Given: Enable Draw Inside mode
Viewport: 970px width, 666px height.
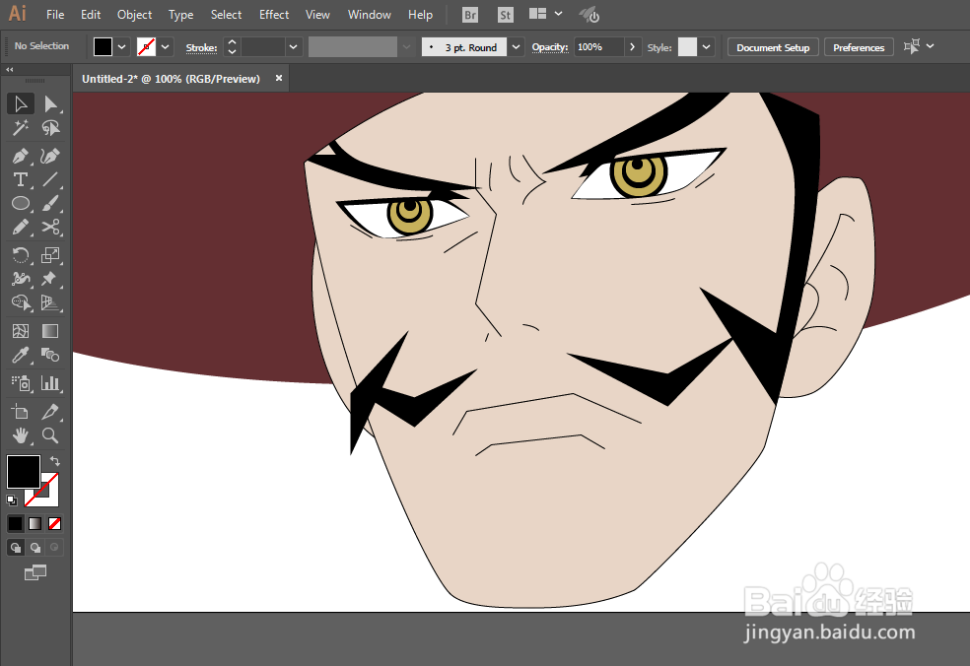Looking at the screenshot, I should [x=54, y=547].
